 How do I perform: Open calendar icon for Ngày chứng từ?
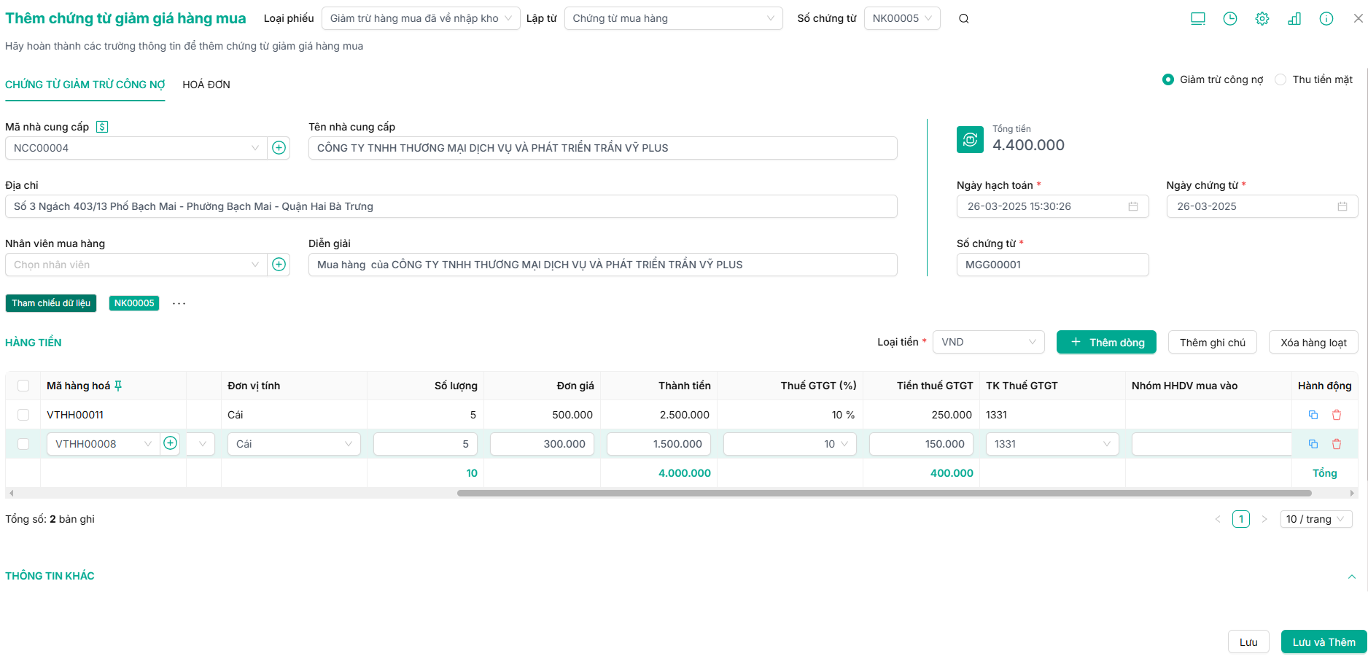tap(1342, 206)
